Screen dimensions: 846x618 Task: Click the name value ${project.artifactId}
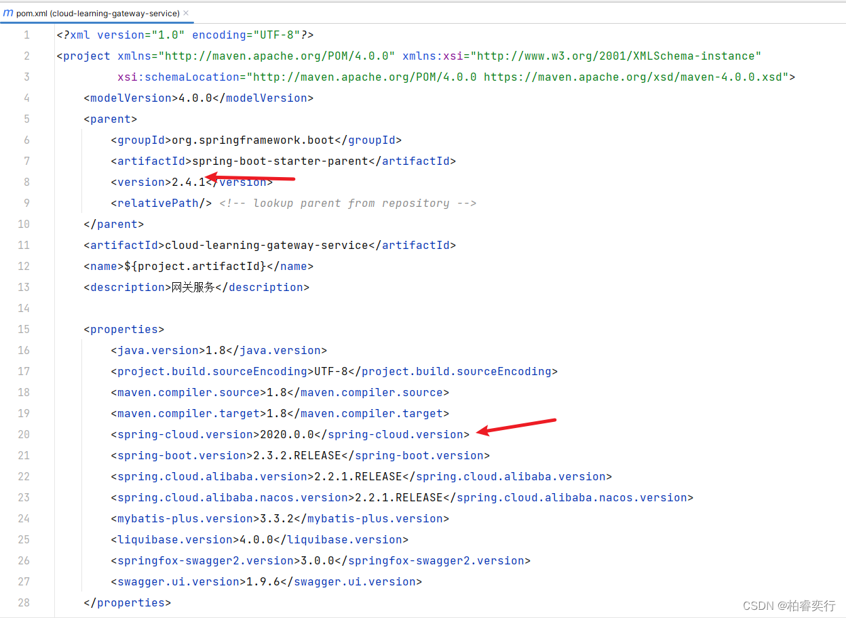click(x=195, y=266)
